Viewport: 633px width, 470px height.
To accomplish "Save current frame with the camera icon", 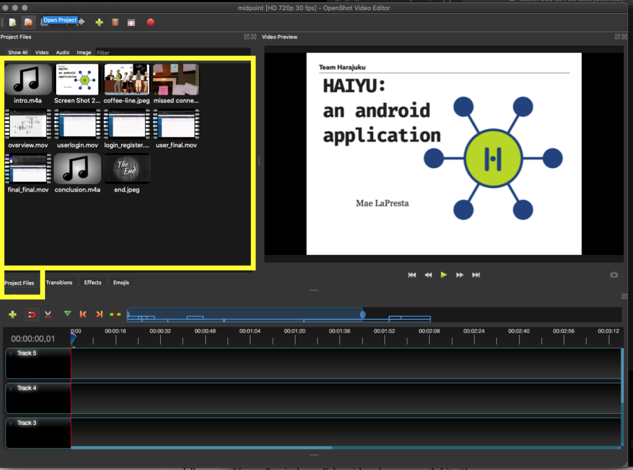I will point(614,275).
